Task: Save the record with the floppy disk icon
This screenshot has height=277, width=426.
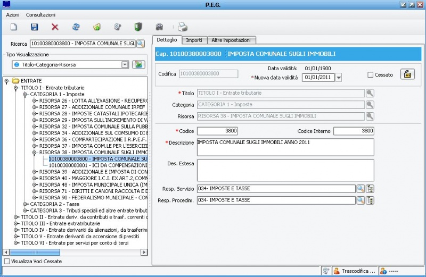Action: [x=35, y=27]
